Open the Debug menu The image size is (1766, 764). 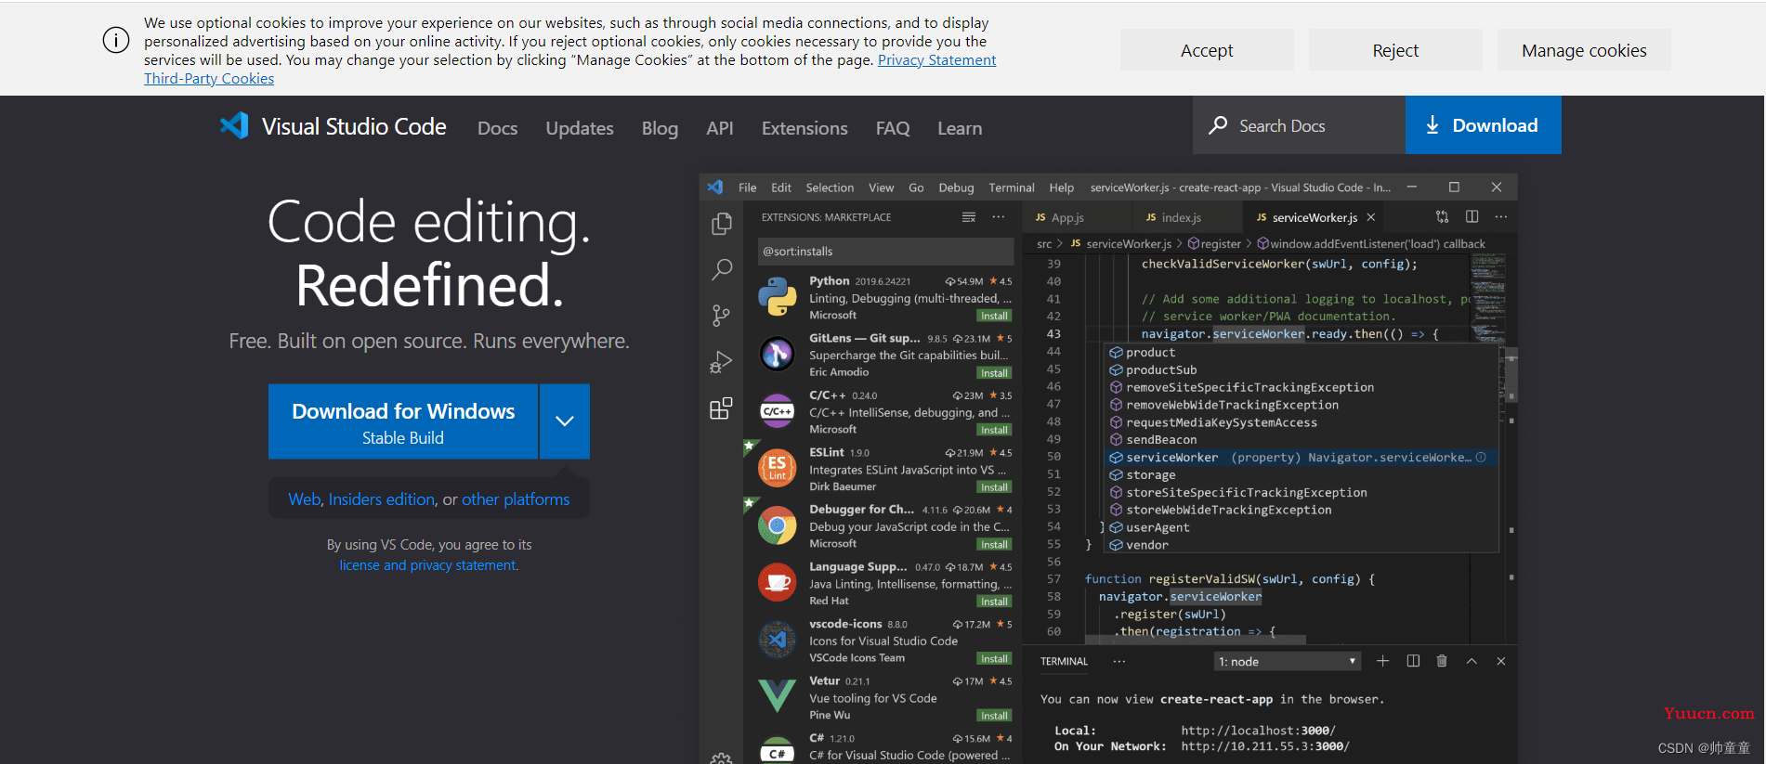pyautogui.click(x=956, y=188)
